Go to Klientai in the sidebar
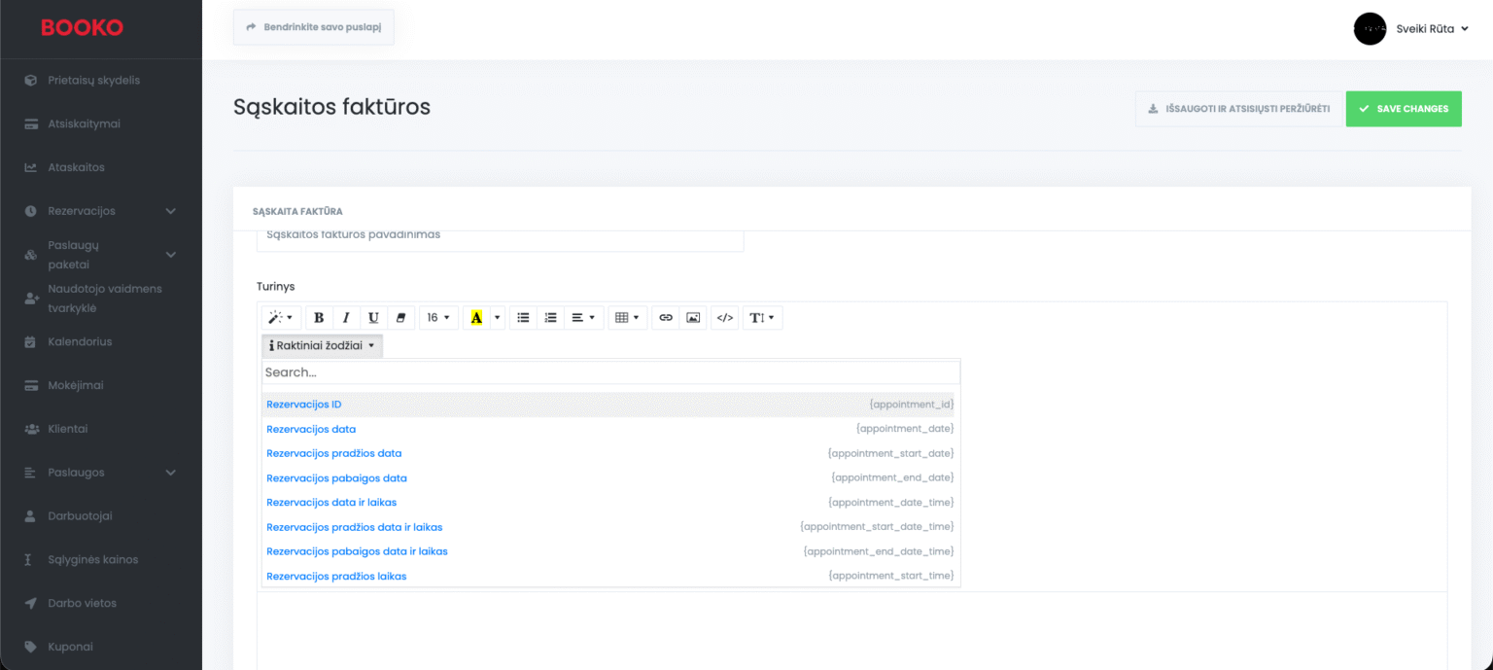Screen dimensions: 1493x670 pos(68,429)
